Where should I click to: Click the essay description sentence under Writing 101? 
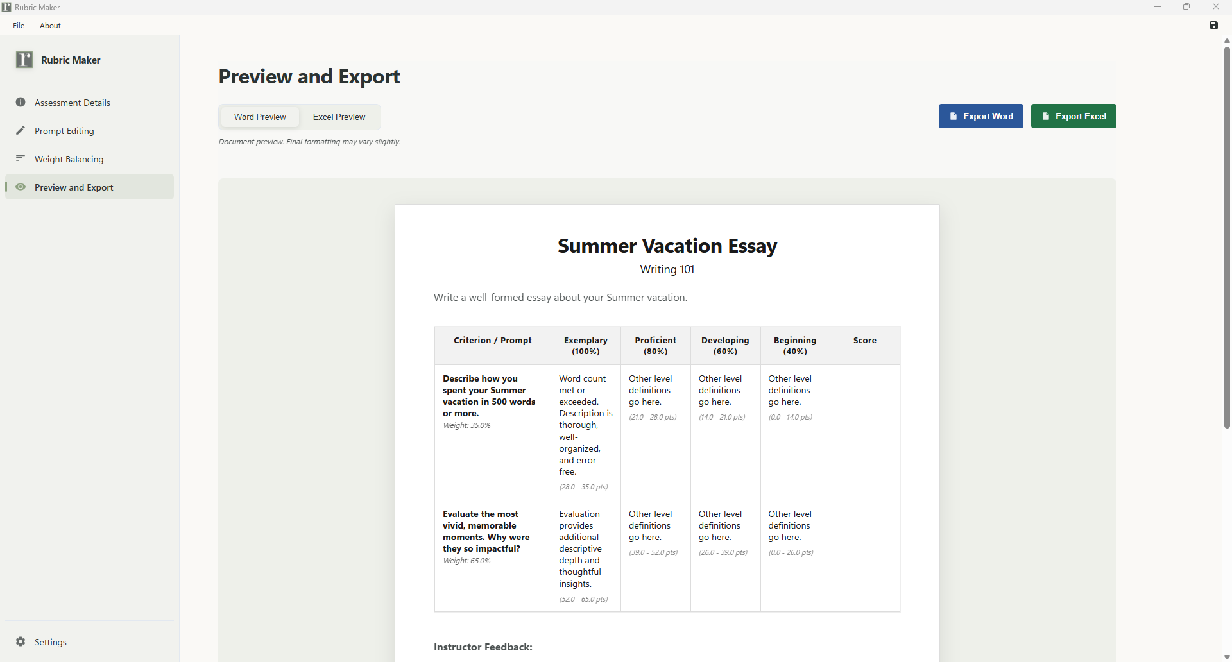(x=560, y=298)
